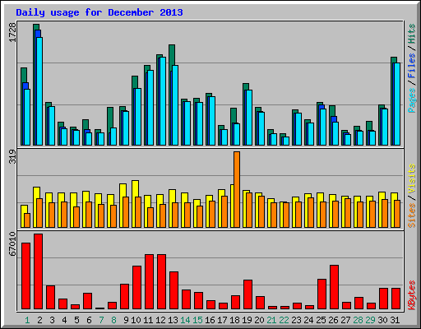This screenshot has width=421, height=329.
Task: Click day label '2' on x-axis
Action: coord(39,320)
